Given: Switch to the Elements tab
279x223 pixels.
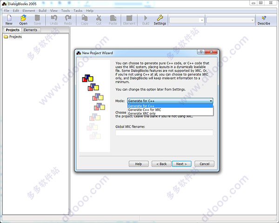Looking at the screenshot, I should tap(30, 30).
